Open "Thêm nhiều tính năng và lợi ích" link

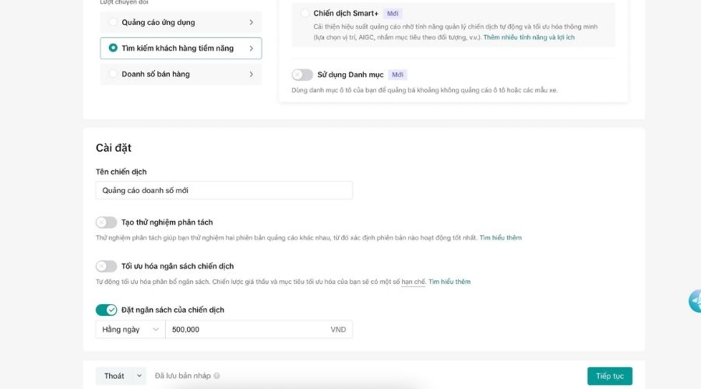(528, 37)
